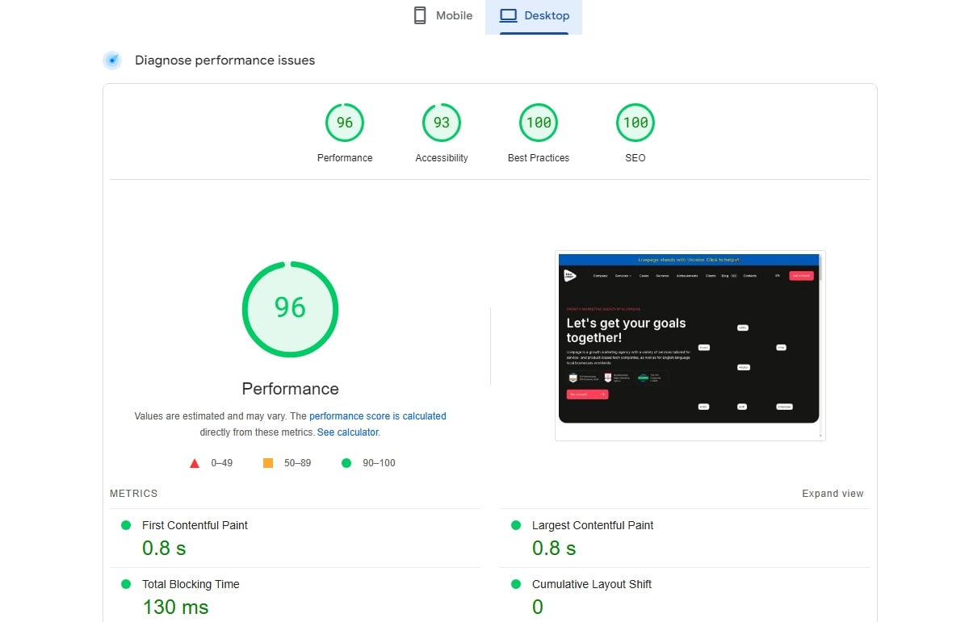Expand the First Contentful Paint metric

click(x=195, y=525)
